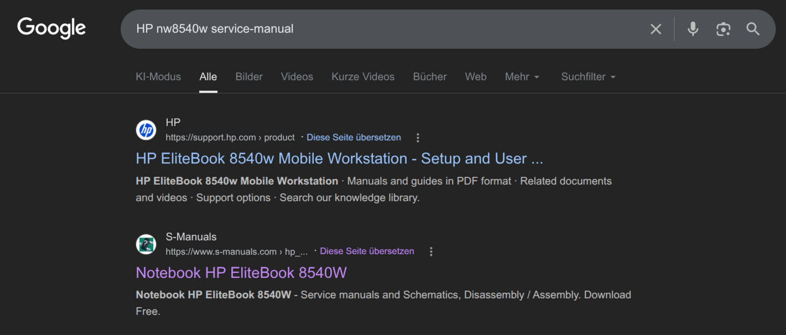Expand the Suchfilter dropdown
The image size is (786, 335).
588,77
